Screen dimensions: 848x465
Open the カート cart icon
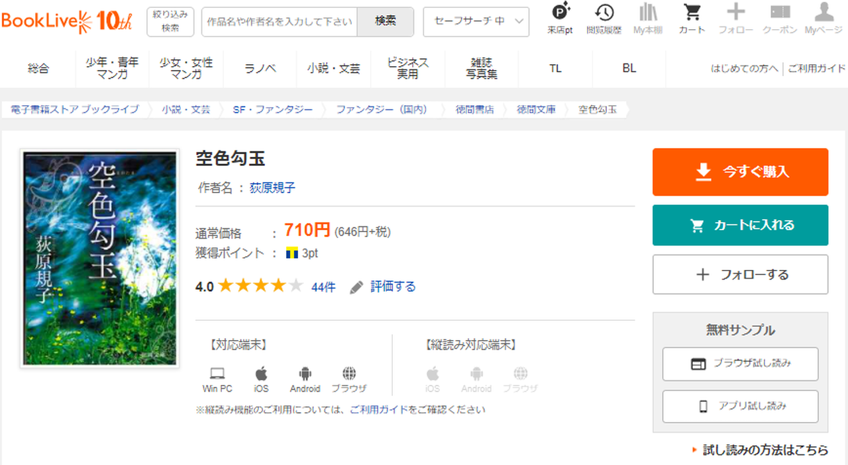(x=692, y=13)
